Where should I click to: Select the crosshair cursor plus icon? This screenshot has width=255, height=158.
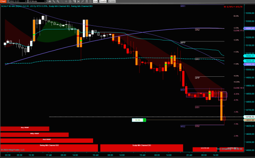point(66,1)
